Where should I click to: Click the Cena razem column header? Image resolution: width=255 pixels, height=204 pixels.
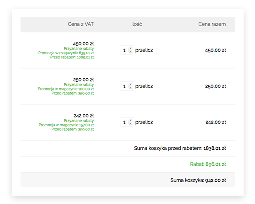[x=212, y=24]
